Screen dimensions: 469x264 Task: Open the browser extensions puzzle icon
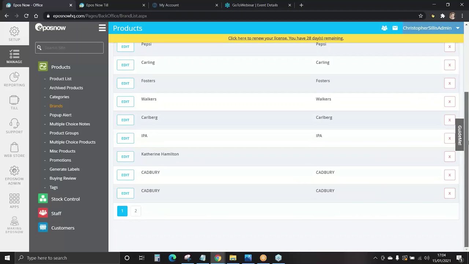[x=443, y=16]
